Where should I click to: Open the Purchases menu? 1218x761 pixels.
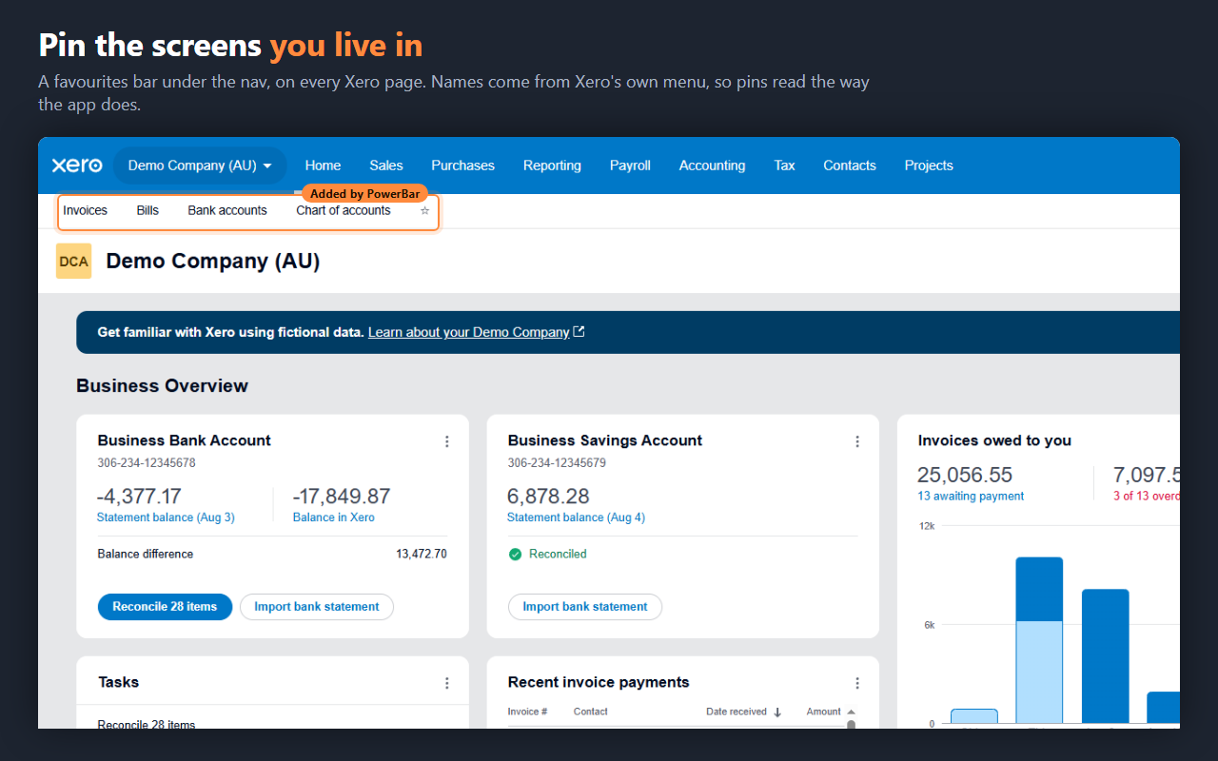[x=462, y=166]
